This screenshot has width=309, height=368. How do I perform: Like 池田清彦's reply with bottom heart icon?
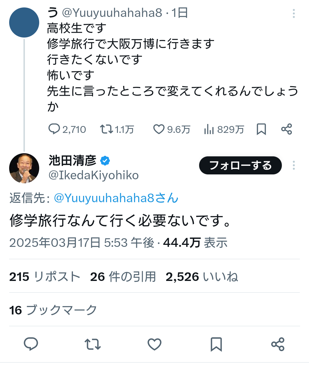tap(154, 344)
